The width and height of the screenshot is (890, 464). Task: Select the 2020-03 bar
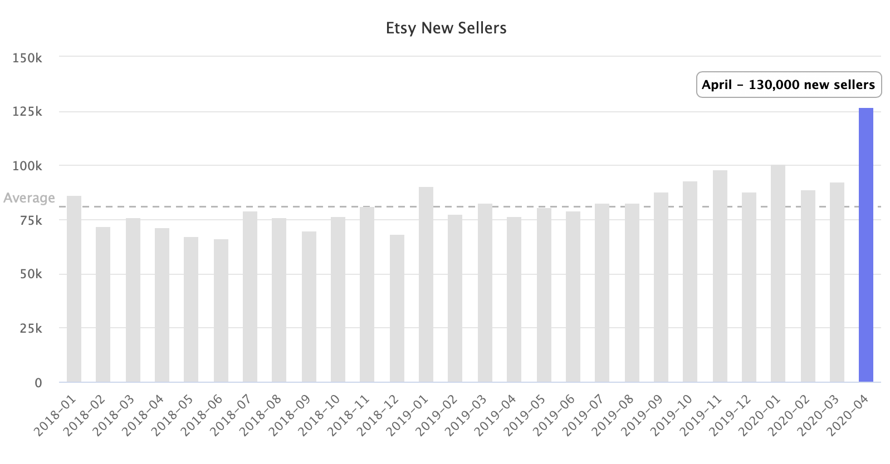point(837,282)
